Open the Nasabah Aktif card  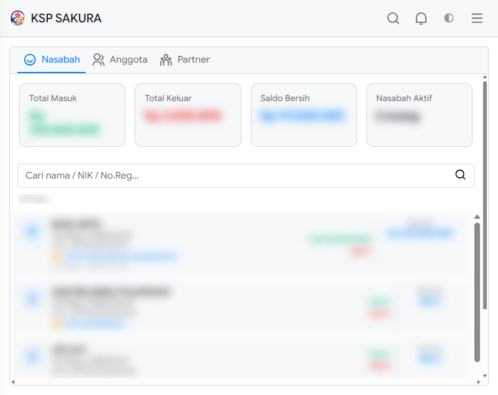[419, 115]
